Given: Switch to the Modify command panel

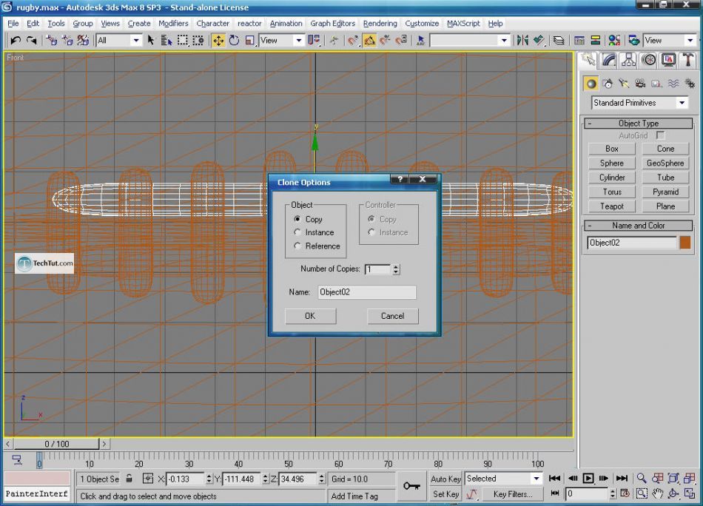Looking at the screenshot, I should coord(609,60).
